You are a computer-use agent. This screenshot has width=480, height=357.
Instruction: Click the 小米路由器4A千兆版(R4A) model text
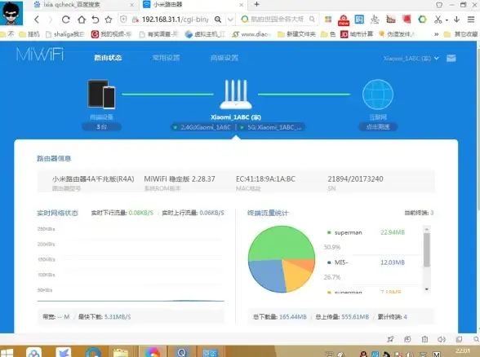93,178
